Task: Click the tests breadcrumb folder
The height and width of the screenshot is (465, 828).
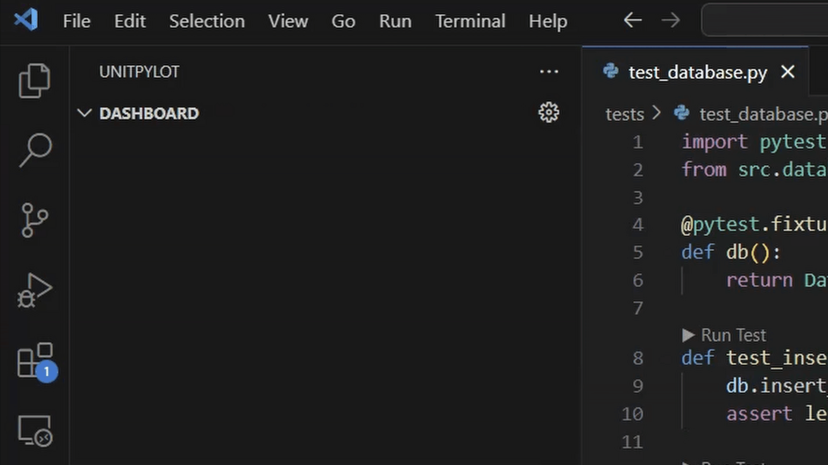Action: (x=624, y=115)
